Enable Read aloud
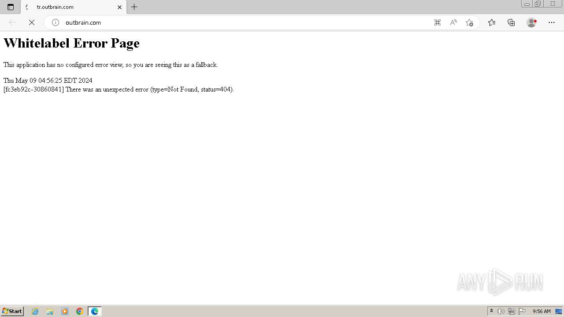The width and height of the screenshot is (564, 317). click(453, 22)
